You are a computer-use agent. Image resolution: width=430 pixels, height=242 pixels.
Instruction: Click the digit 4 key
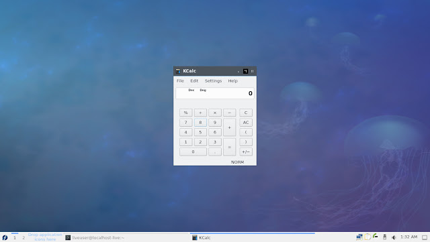(185, 132)
